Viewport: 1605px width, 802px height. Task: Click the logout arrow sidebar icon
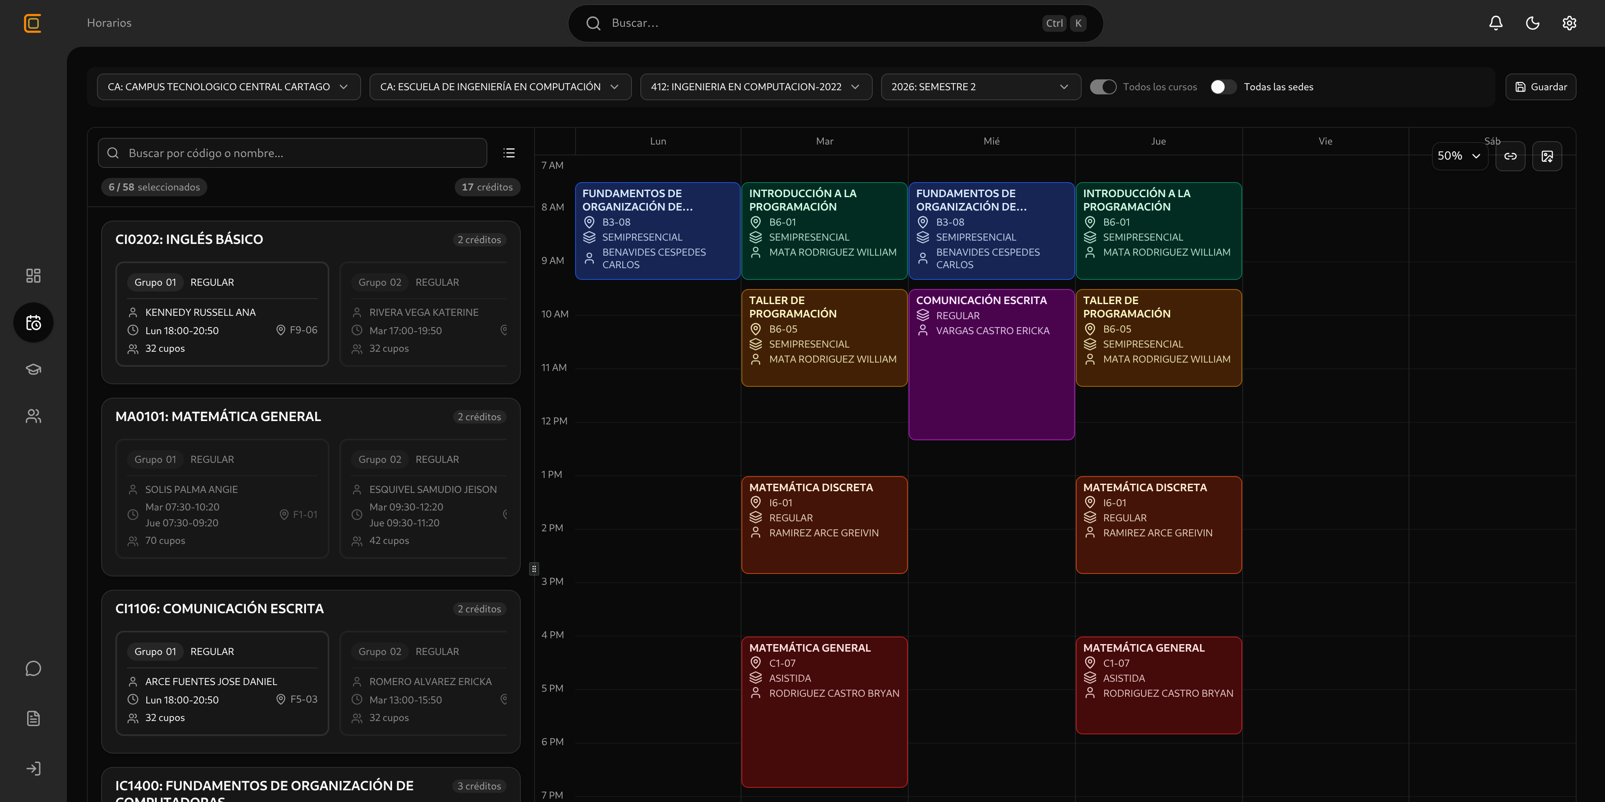point(33,769)
